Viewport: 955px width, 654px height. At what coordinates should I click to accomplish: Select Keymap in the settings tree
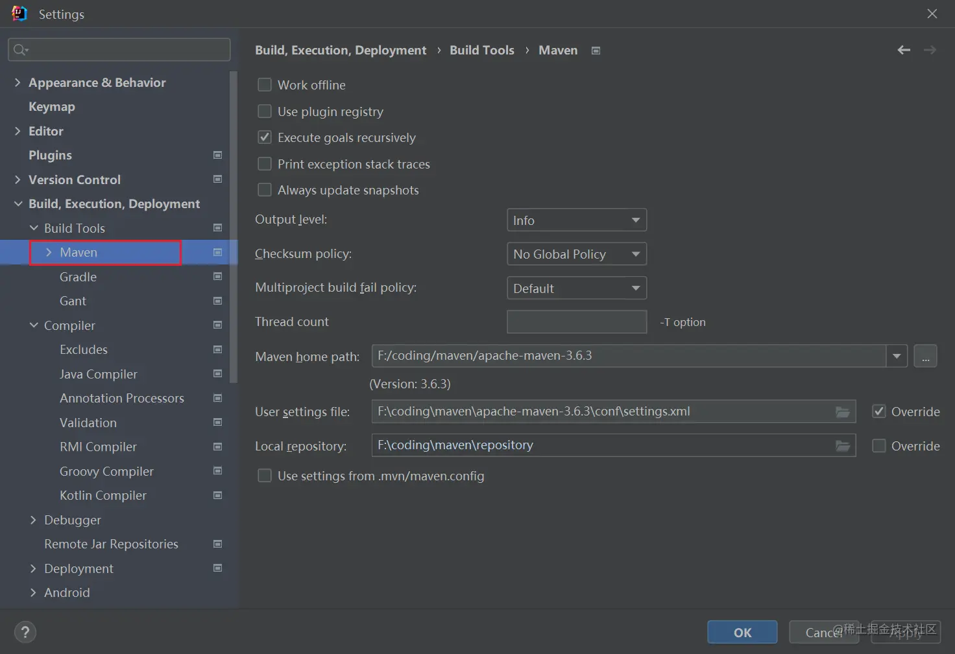click(x=52, y=106)
